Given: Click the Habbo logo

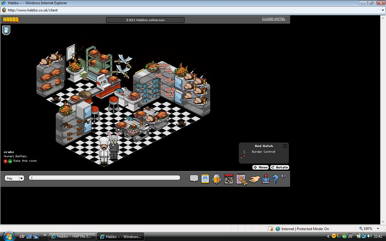Looking at the screenshot, I should [11, 20].
